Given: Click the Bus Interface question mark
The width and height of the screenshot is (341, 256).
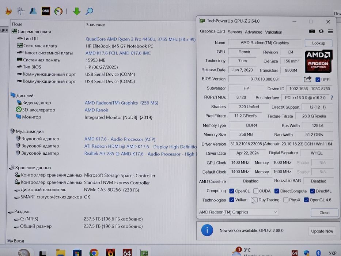Looking at the screenshot, I should [331, 98].
